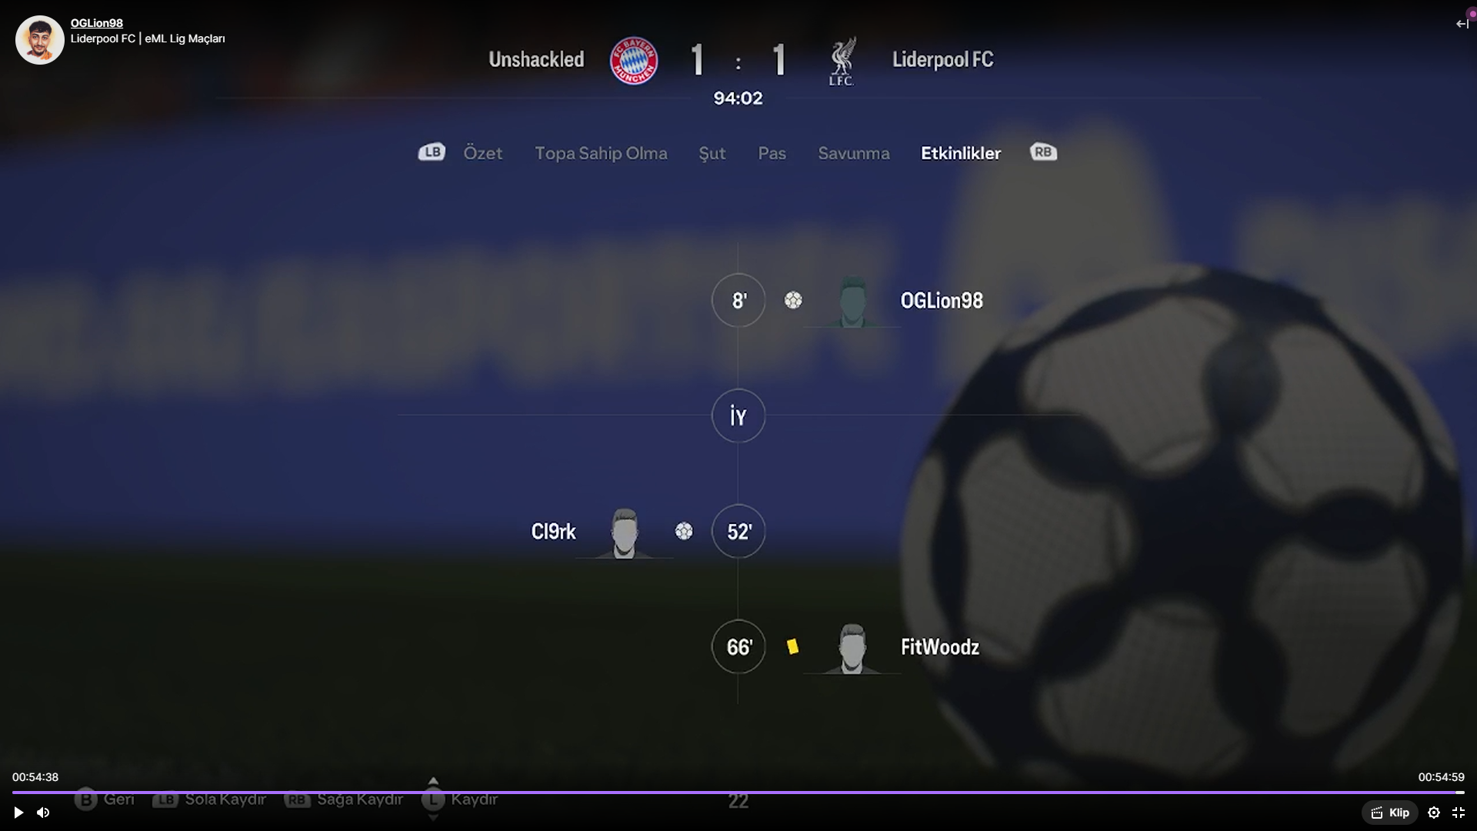Open OGLion98 streamer avatar
The height and width of the screenshot is (831, 1477).
(40, 40)
